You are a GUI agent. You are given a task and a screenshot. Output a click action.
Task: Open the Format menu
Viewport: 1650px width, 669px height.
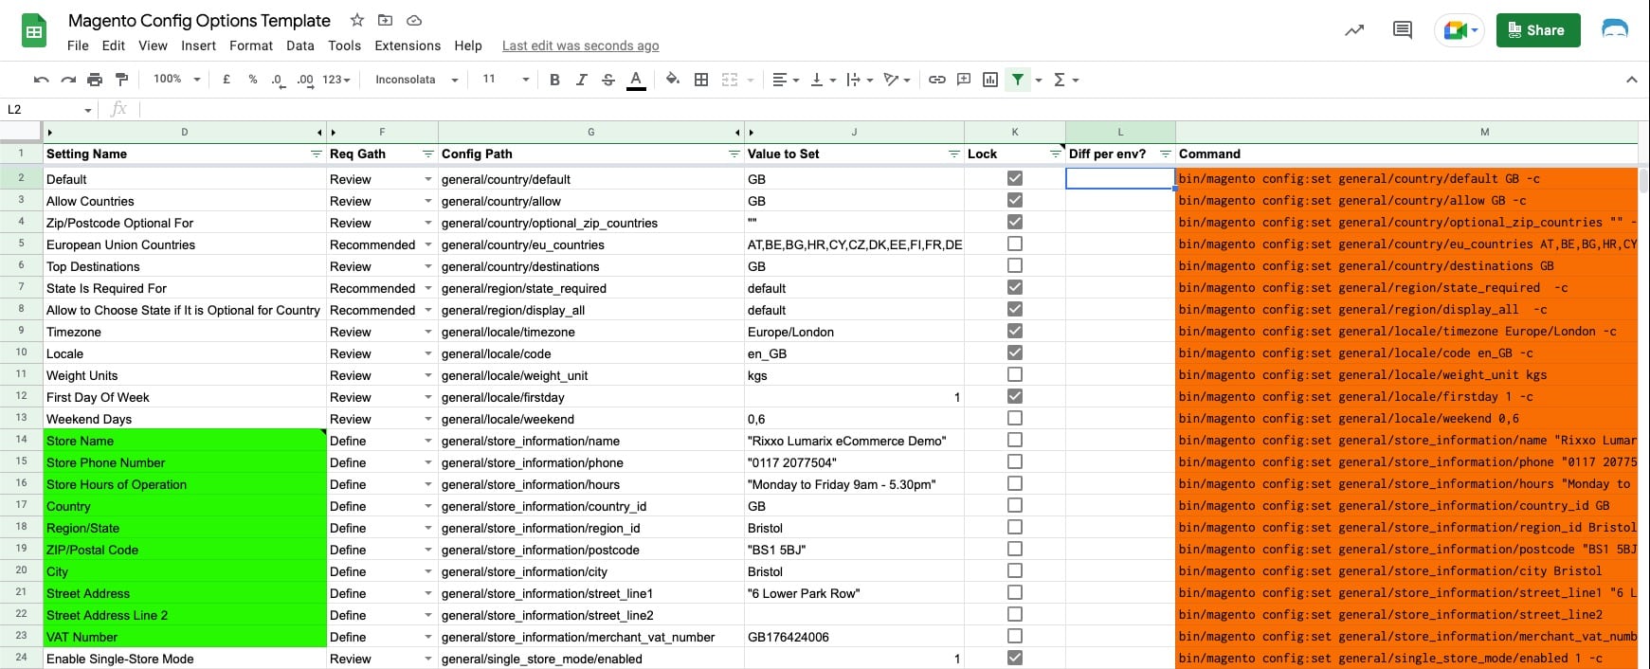pyautogui.click(x=250, y=45)
